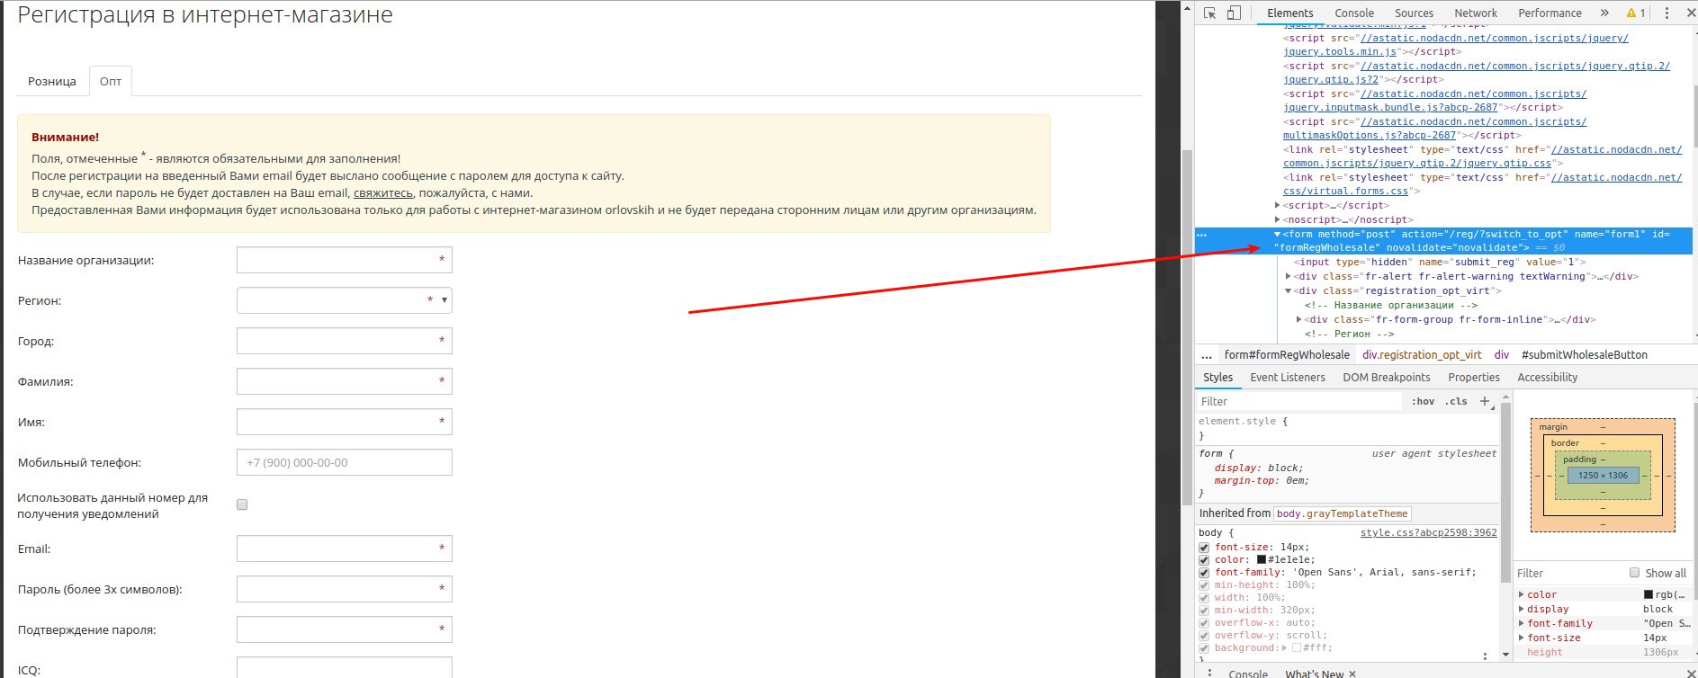Viewport: 1698px width, 678px height.
Task: Click the color swatch for #1e1e1e
Action: 1262,559
